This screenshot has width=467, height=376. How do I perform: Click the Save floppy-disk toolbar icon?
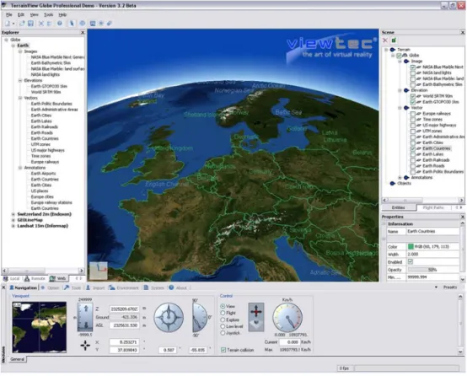click(x=30, y=24)
